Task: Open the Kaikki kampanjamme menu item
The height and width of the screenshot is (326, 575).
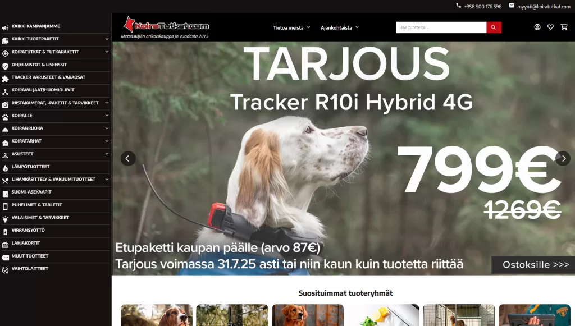Action: (x=36, y=26)
